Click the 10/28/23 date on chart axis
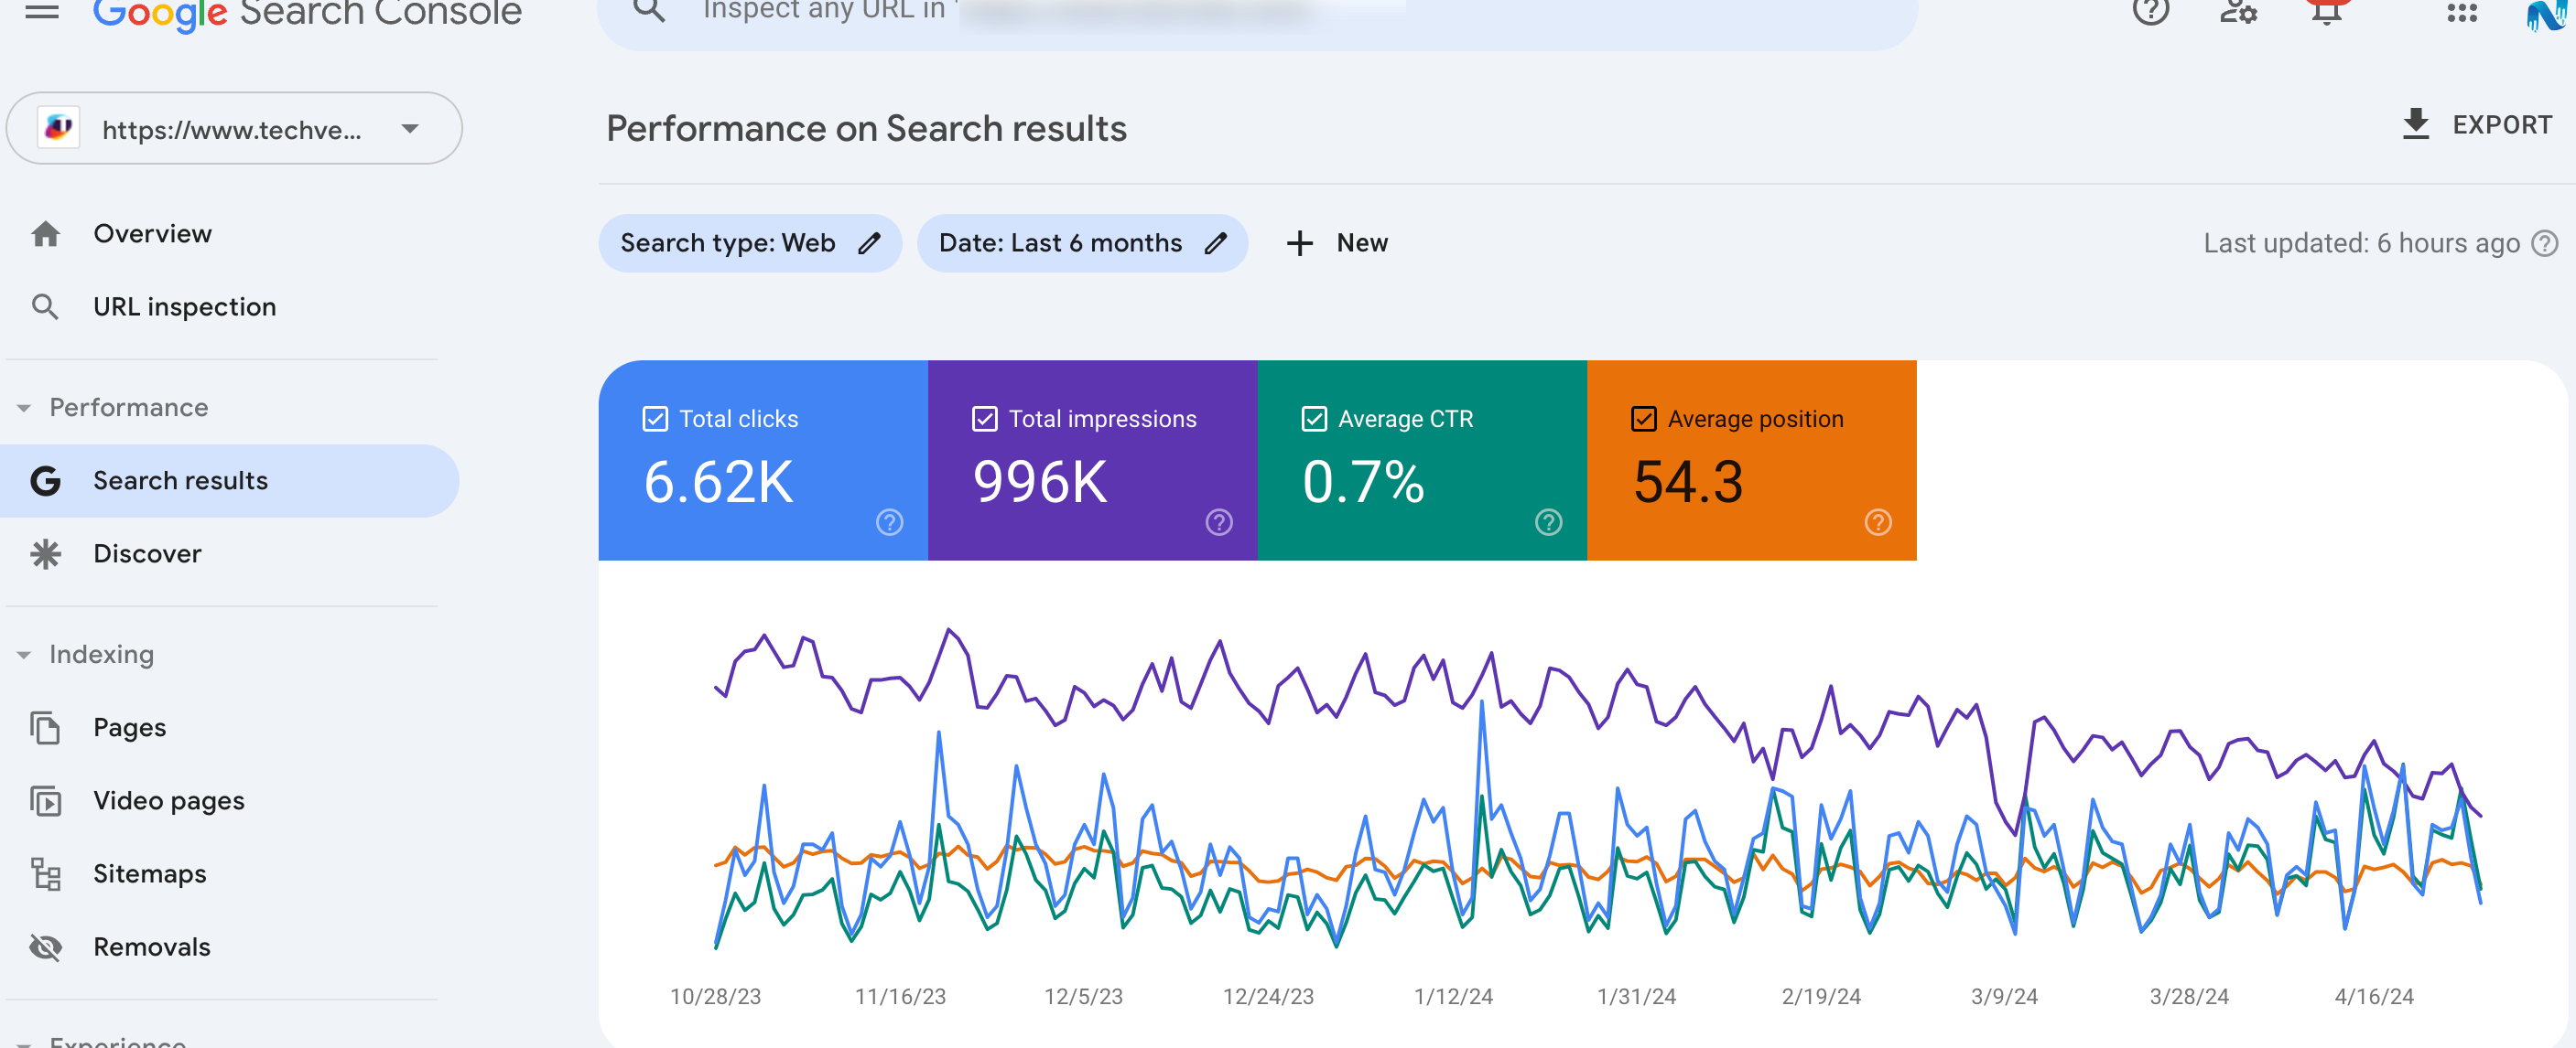Screen dimensions: 2576x1048 715,996
